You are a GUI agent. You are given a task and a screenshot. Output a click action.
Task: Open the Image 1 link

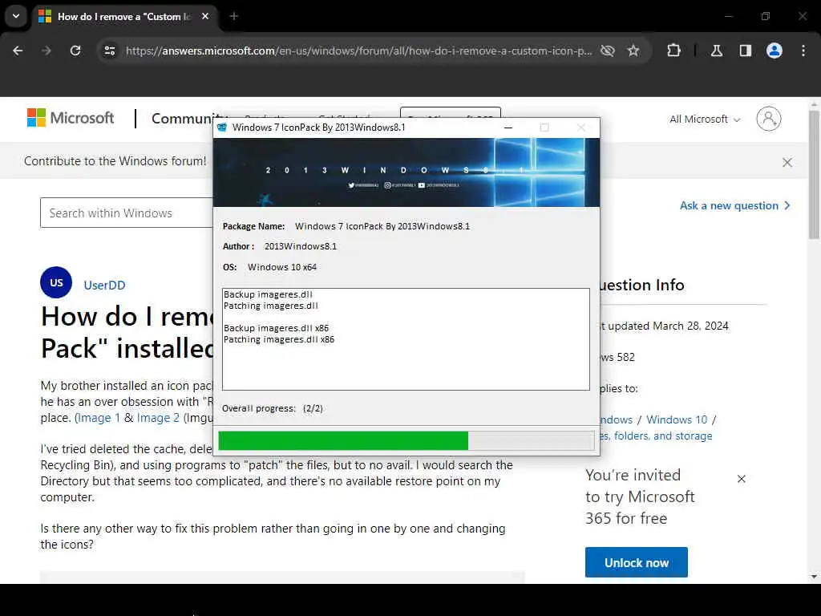coord(99,418)
